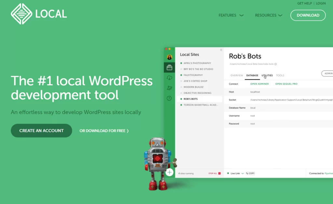Expand the Features menu
Image resolution: width=333 pixels, height=204 pixels.
point(231,15)
